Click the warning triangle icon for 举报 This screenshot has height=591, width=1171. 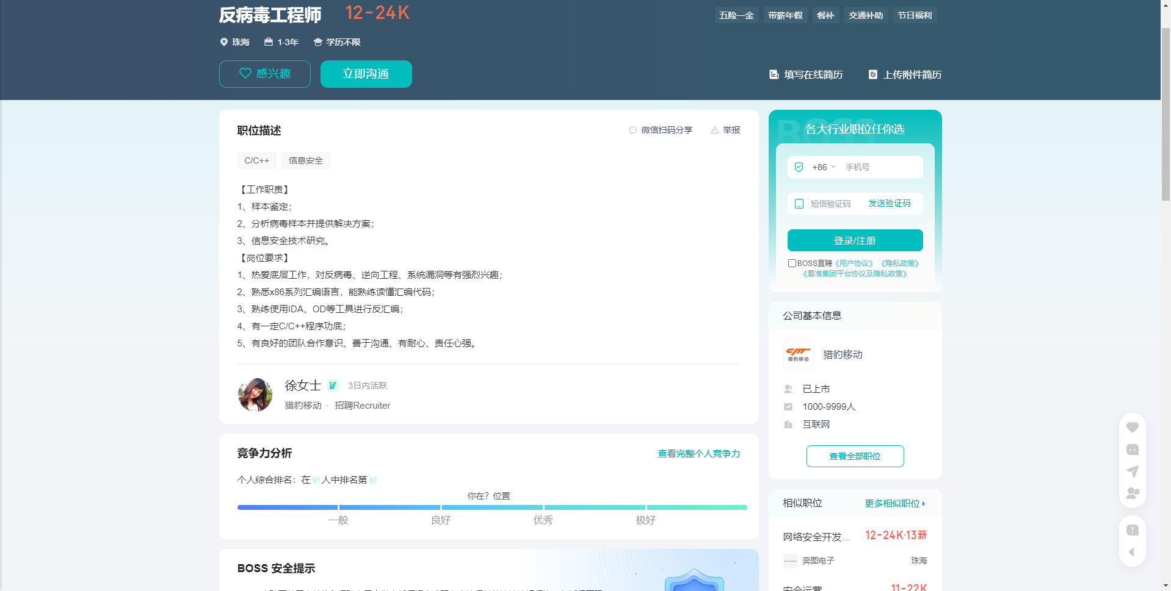pos(715,130)
